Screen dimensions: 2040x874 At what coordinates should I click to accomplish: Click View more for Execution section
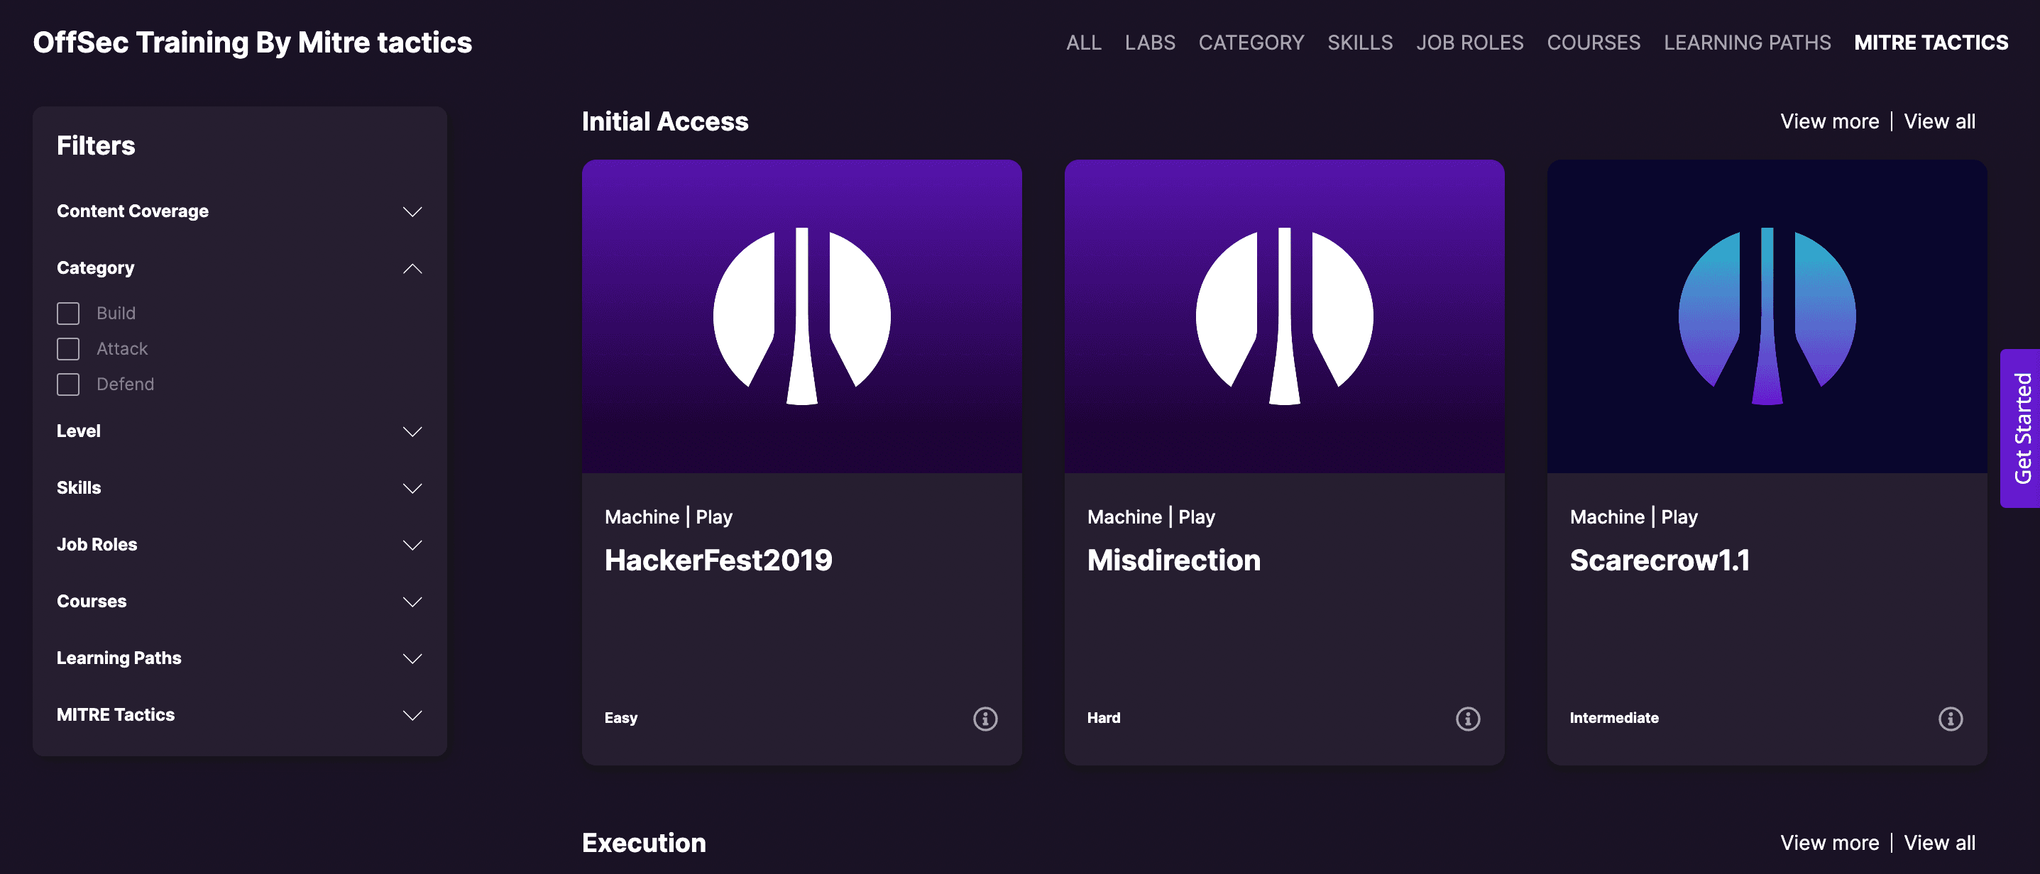1828,842
